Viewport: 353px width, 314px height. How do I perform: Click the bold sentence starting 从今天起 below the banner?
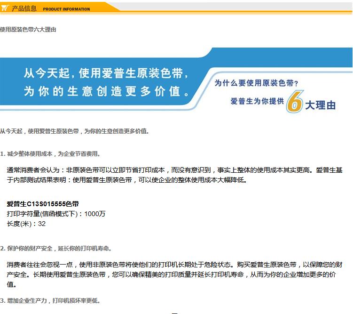75,131
